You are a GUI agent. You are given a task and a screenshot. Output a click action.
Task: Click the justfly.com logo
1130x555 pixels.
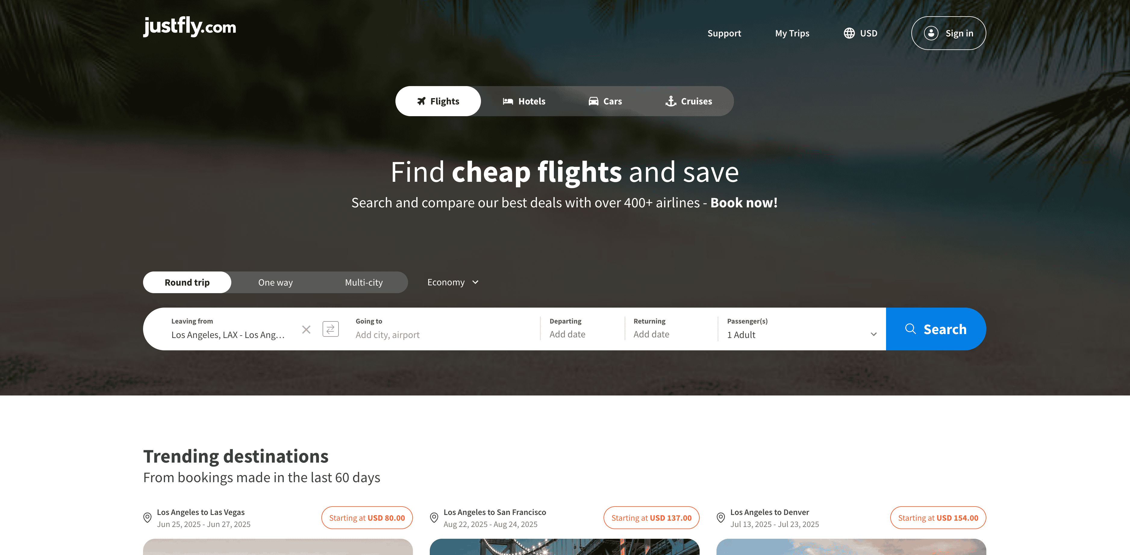189,26
